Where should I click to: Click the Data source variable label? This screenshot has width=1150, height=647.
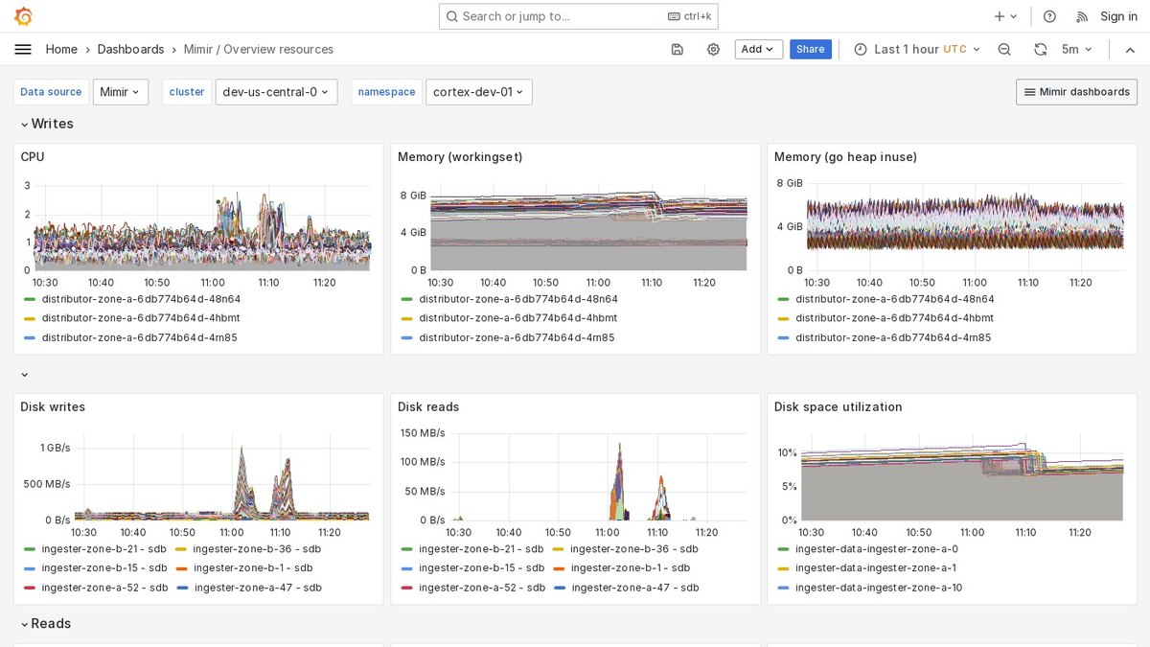pyautogui.click(x=51, y=92)
